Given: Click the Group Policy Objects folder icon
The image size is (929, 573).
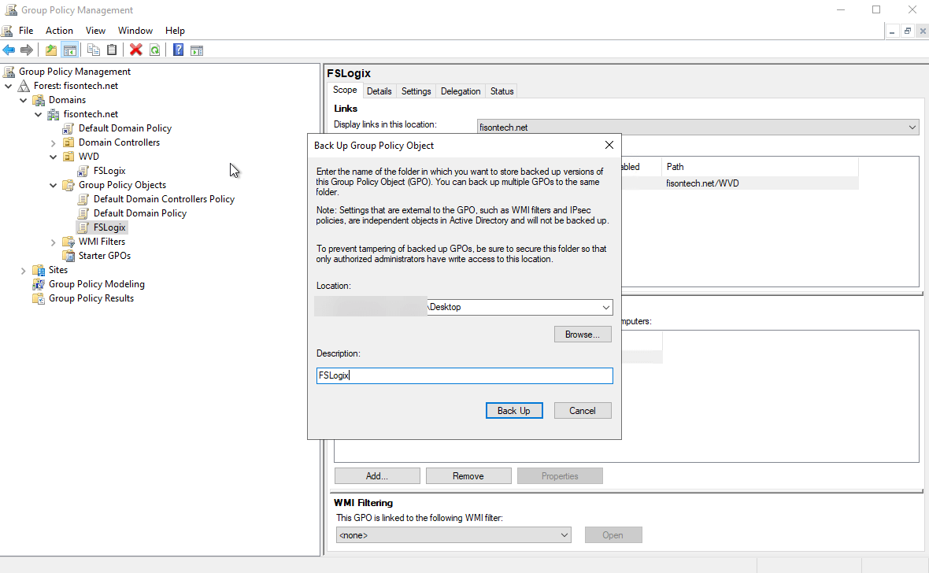Looking at the screenshot, I should tap(68, 186).
